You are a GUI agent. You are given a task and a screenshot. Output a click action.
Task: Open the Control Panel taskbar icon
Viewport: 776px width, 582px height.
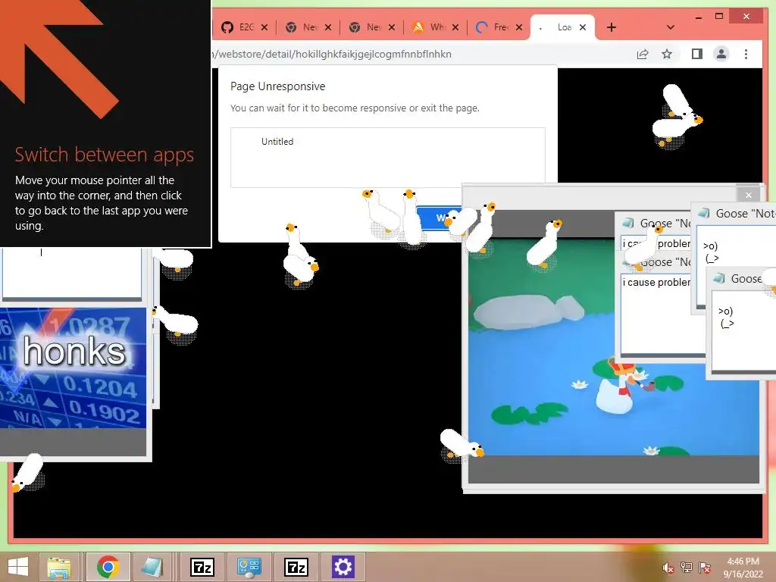coord(249,567)
